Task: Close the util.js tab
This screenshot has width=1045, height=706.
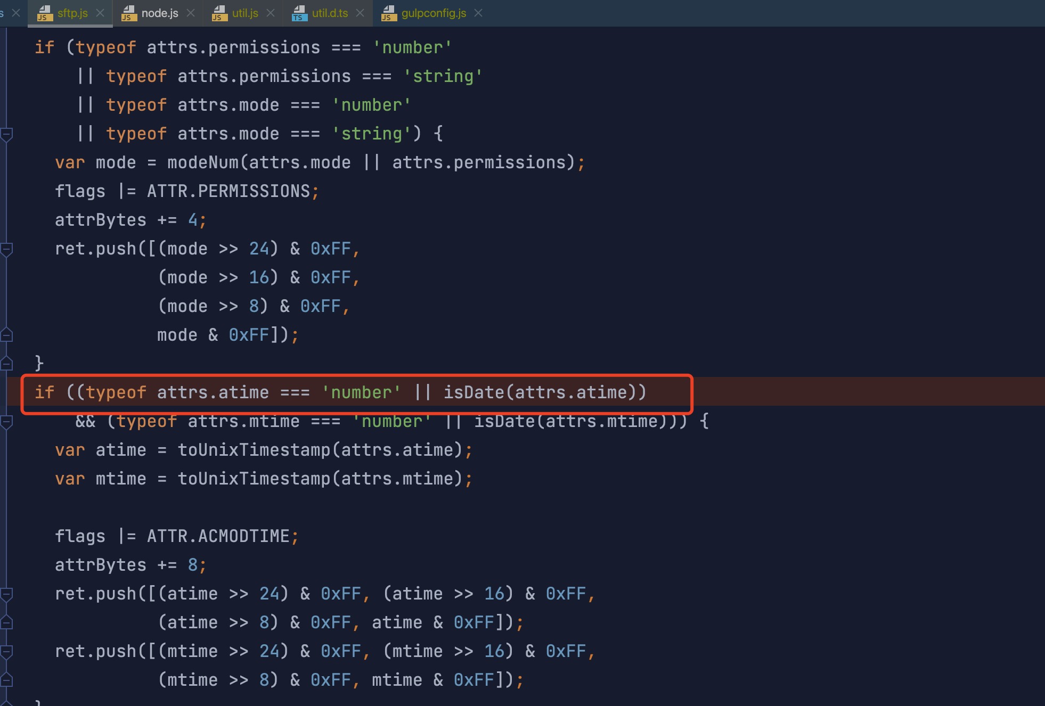Action: (271, 13)
